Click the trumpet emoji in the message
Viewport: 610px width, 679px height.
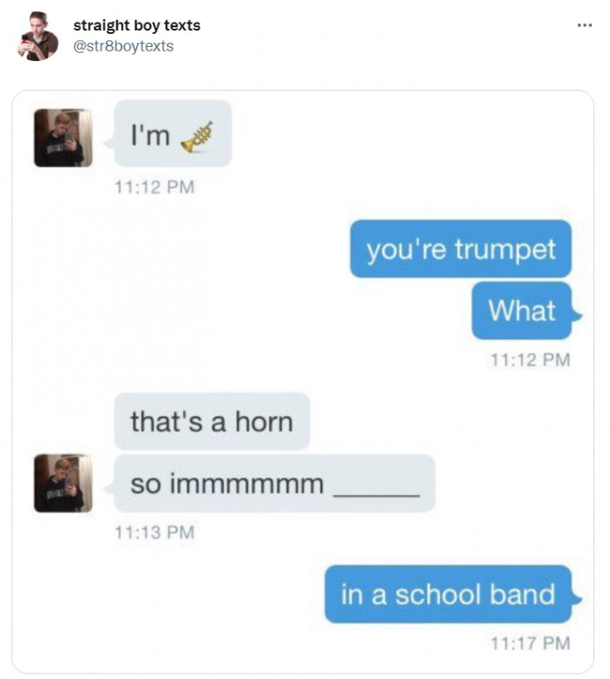[197, 137]
